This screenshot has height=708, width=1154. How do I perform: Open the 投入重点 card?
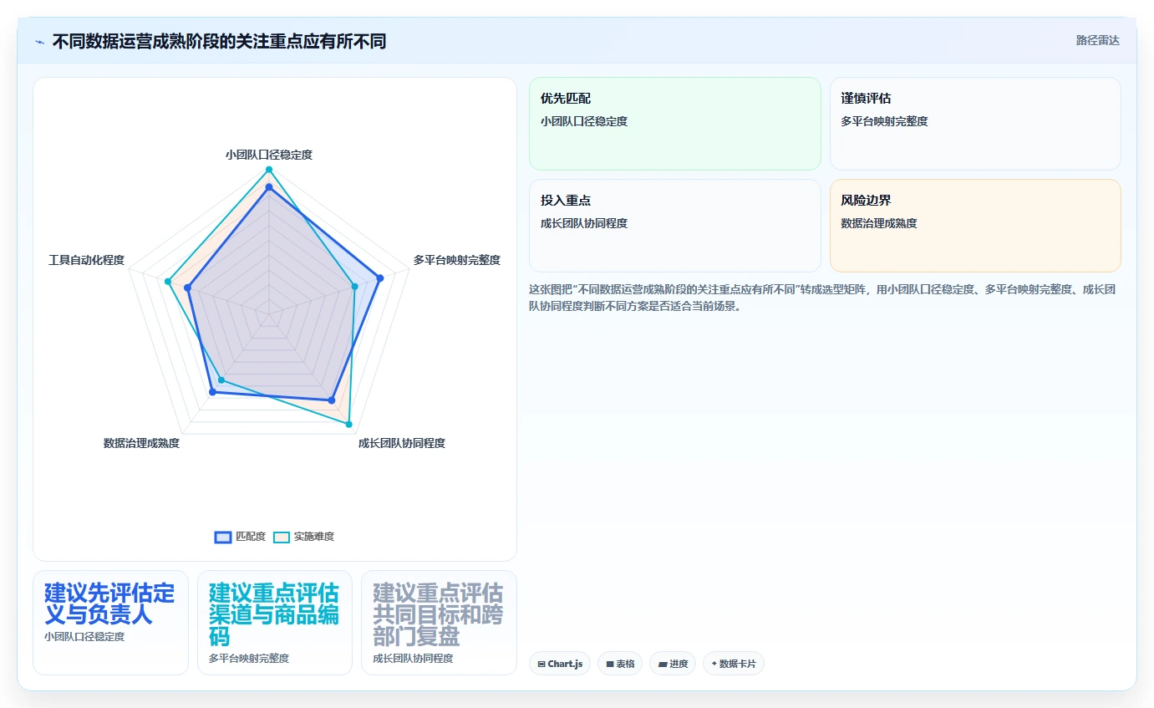pos(675,226)
